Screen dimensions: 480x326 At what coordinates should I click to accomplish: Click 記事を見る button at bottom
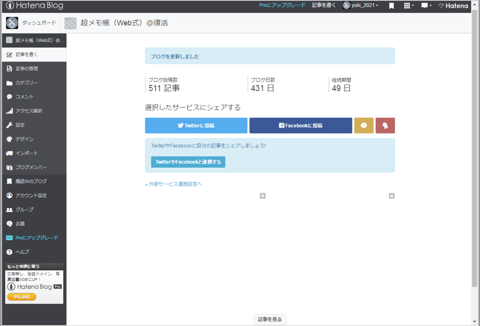coord(270,319)
